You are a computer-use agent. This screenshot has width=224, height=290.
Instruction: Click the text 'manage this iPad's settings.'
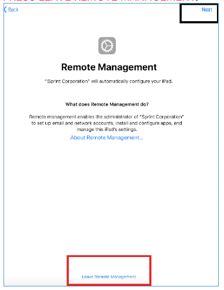point(107,130)
